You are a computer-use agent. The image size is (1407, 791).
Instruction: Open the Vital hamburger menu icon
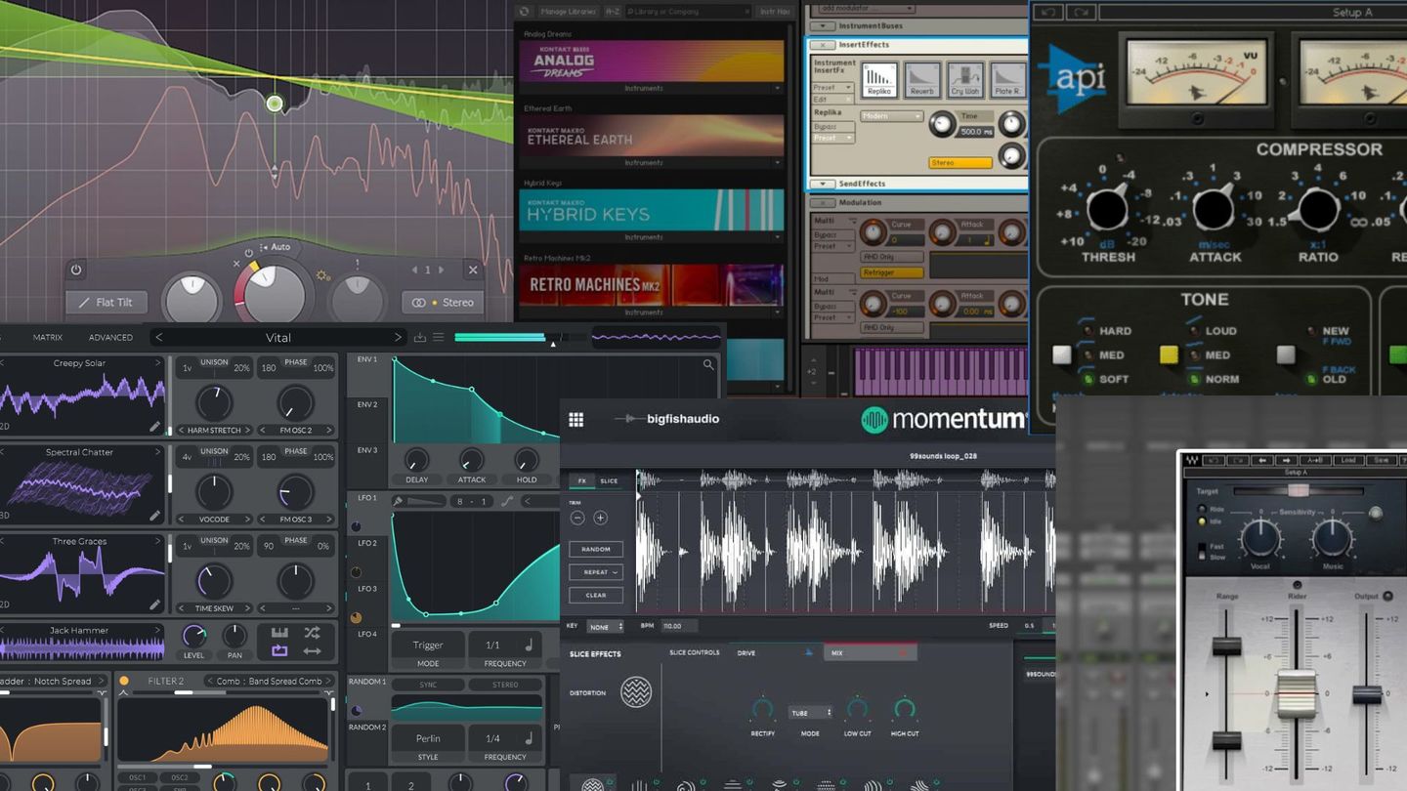tap(439, 338)
